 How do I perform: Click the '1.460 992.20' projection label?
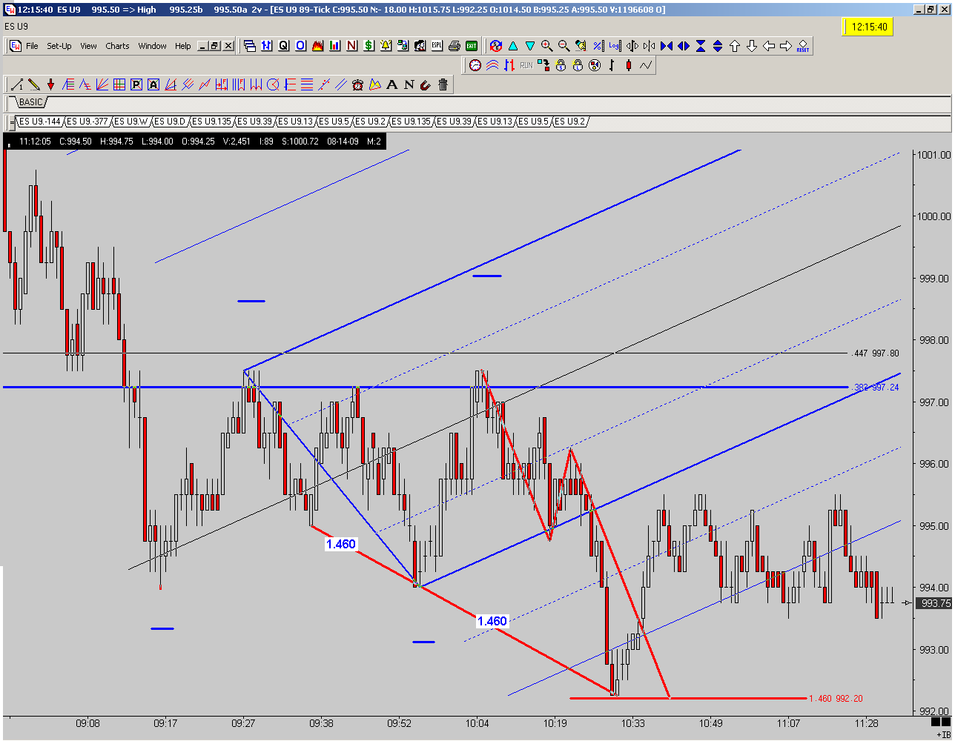[x=836, y=698]
